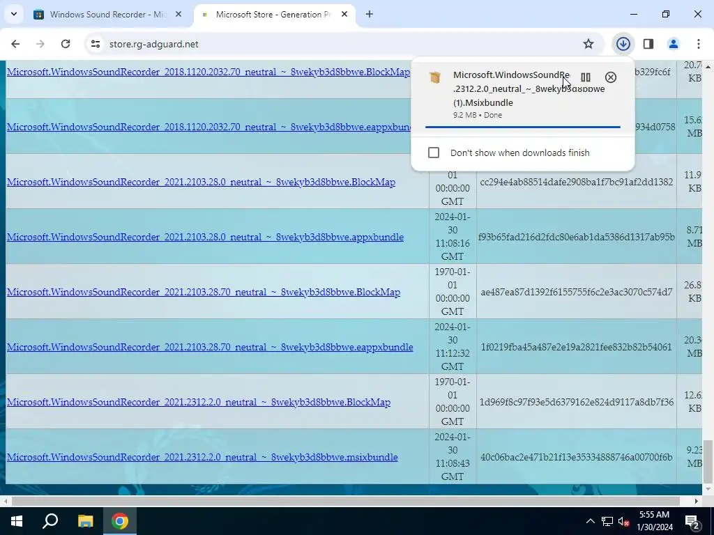Viewport: 714px width, 535px height.
Task: Select hash 1d969f8c97f93e5d6379162e824d9117a8db7f36
Action: tap(577, 402)
